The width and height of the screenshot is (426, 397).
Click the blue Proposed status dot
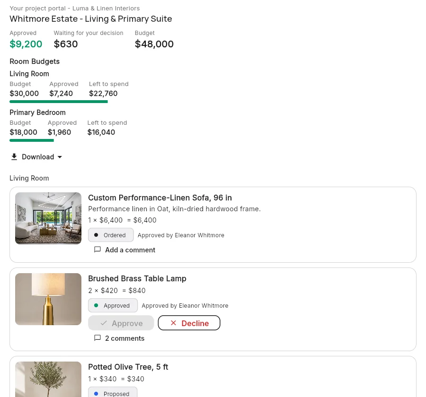click(x=96, y=394)
